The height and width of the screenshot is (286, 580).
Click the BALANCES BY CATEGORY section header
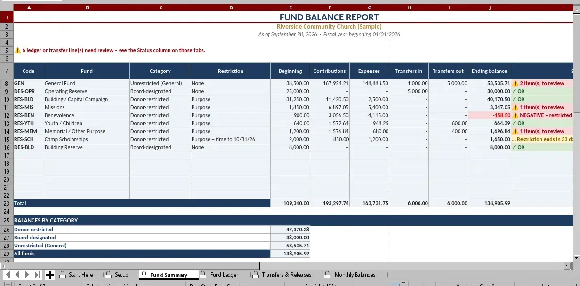[x=294, y=220]
